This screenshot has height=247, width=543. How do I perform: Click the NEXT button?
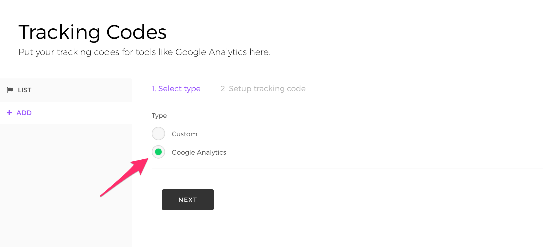[188, 200]
